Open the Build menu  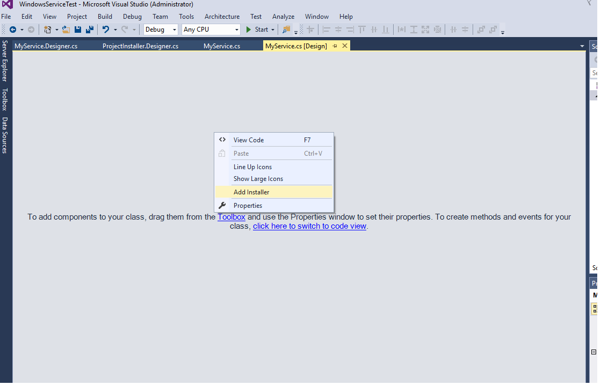(x=105, y=17)
